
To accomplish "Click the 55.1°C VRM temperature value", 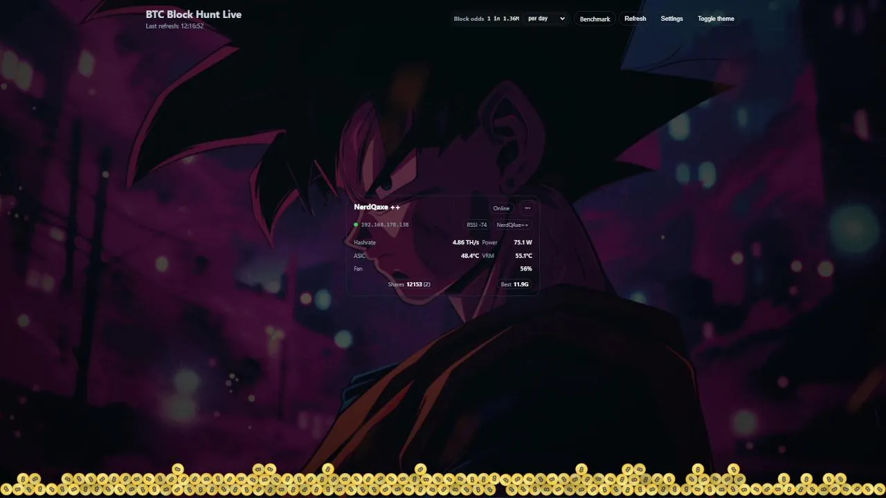I will pyautogui.click(x=523, y=256).
